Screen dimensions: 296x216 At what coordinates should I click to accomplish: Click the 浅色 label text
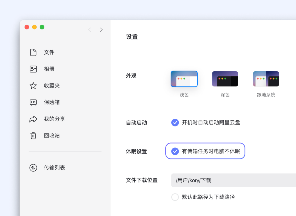[184, 95]
